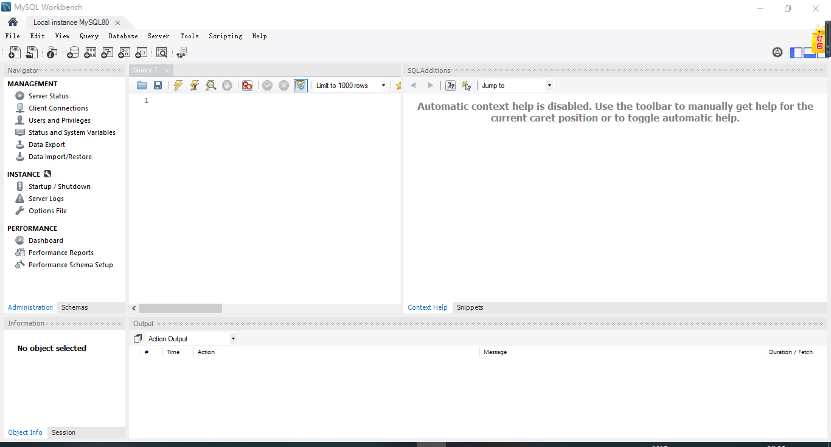Screen dimensions: 831x447
Task: Open the object inspector icon
Action: click(52, 53)
